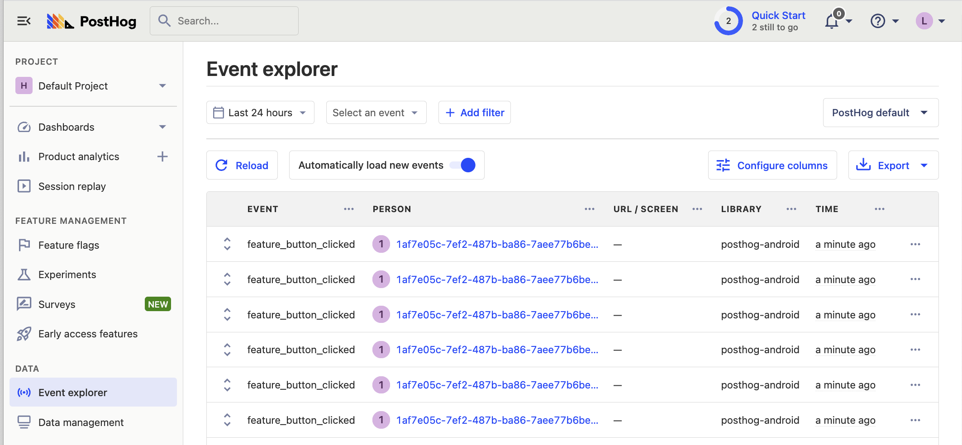962x445 pixels.
Task: Open the Quick Start progress circle
Action: (728, 21)
